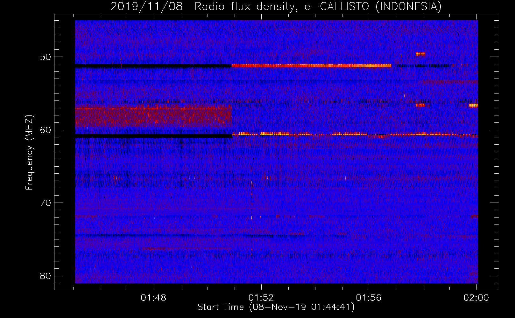Image resolution: width=515 pixels, height=318 pixels.
Task: Click the 'Start Time (08-Nov-19 01:44:41)' x-axis label
Action: 276,307
